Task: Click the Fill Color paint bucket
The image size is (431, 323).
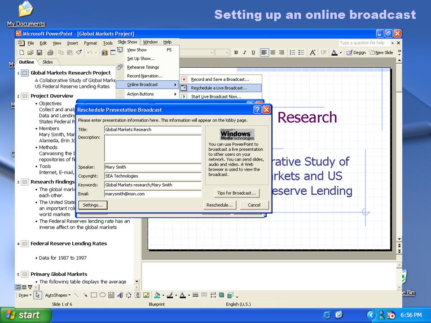Action: coord(157,295)
